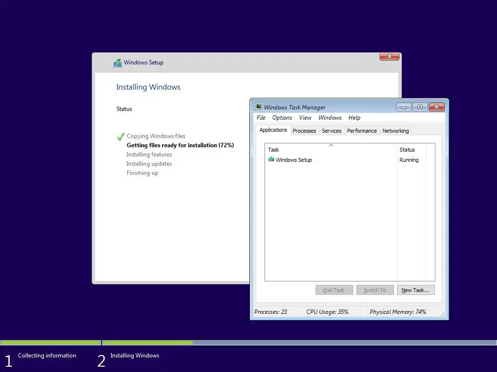
Task: Click the disabled Switch To button
Action: pos(375,290)
